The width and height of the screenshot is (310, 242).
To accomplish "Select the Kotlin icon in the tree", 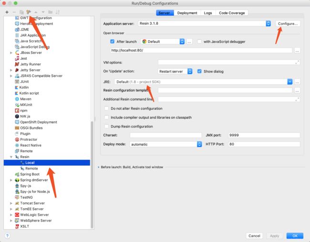I will [17, 87].
